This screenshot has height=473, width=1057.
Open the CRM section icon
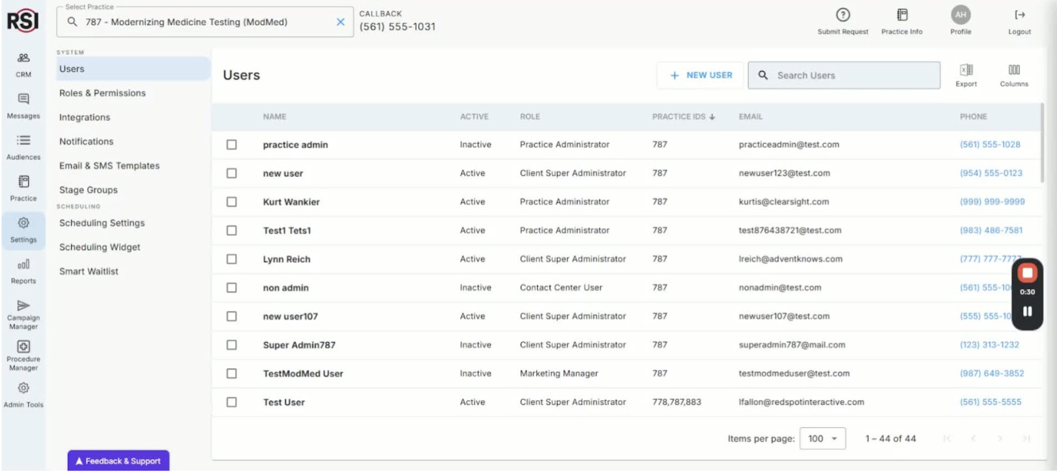click(23, 58)
